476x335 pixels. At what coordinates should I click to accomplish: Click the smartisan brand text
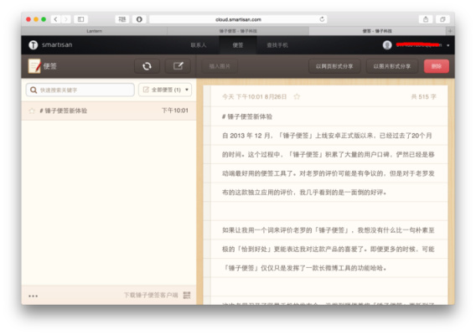click(57, 45)
